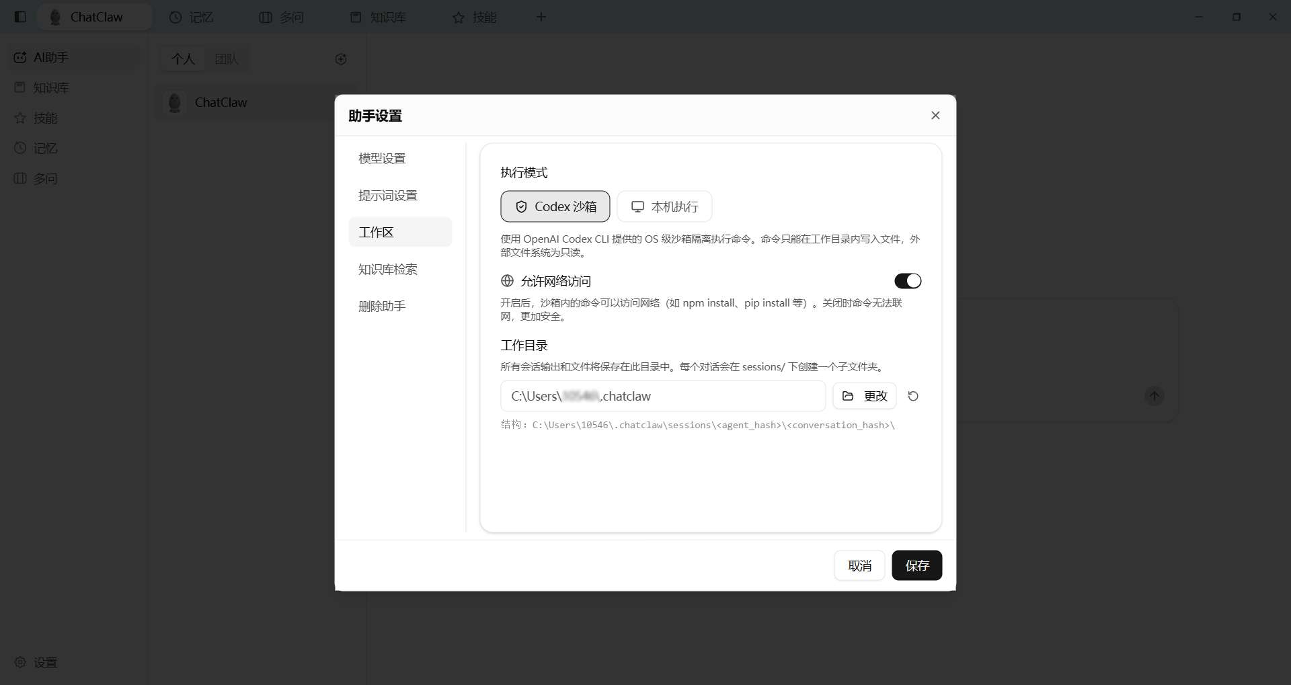Switch to the 团队 tab
The width and height of the screenshot is (1291, 685).
coord(227,58)
